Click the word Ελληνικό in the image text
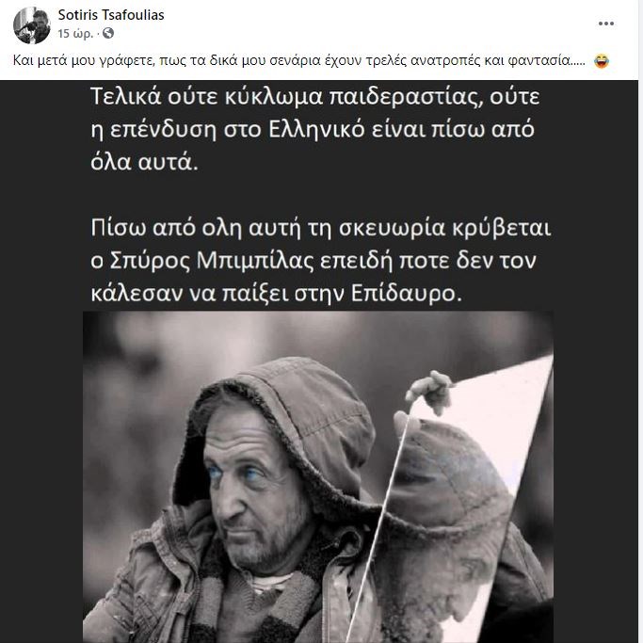Viewport: 643px width, 643px height. (316, 130)
